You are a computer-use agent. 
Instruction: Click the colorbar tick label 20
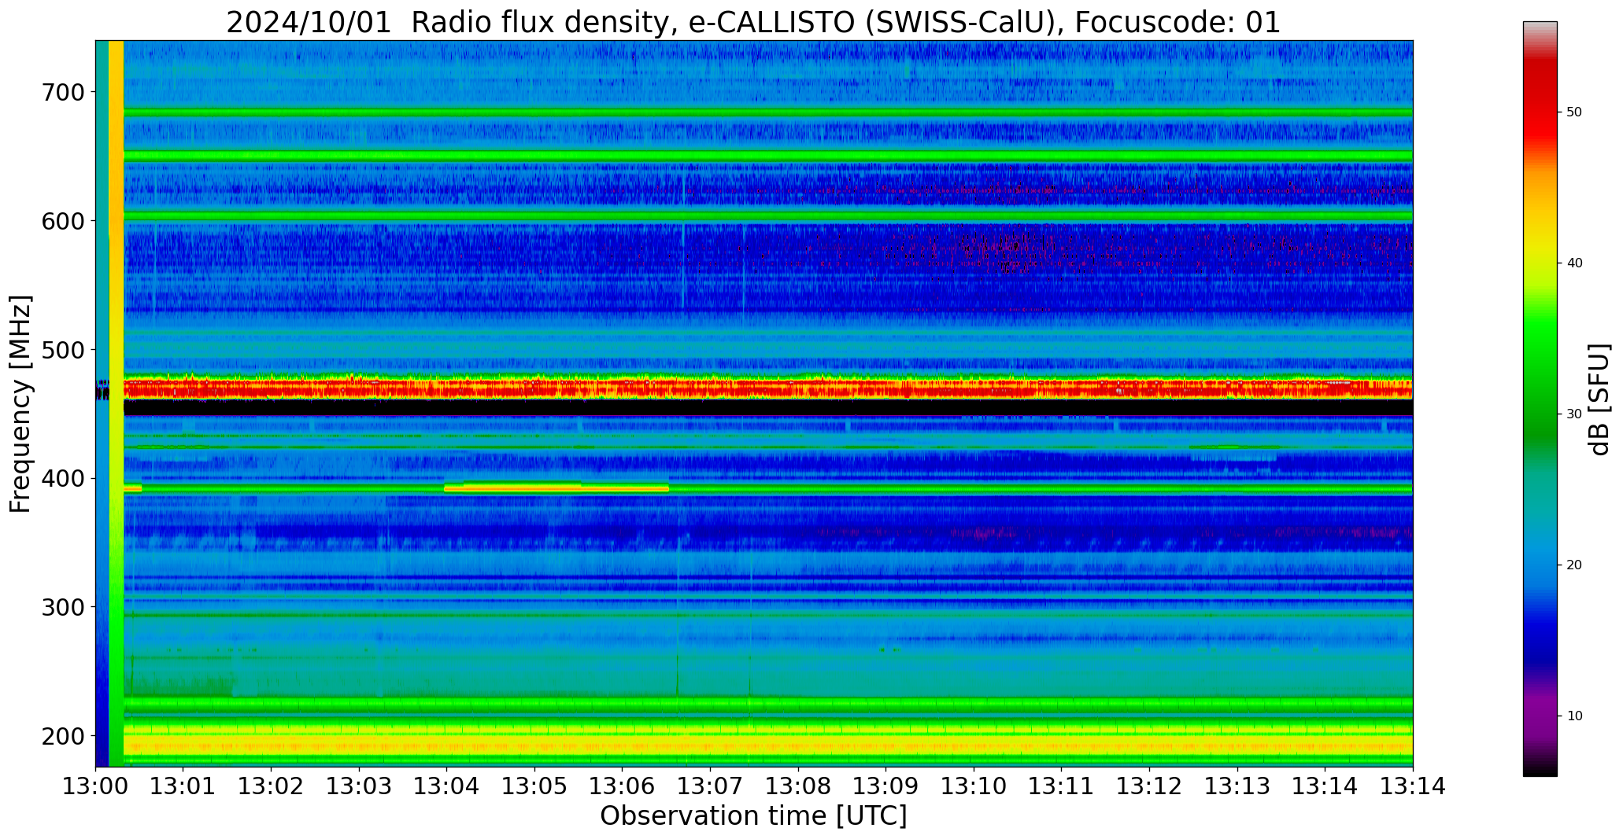tap(1574, 565)
